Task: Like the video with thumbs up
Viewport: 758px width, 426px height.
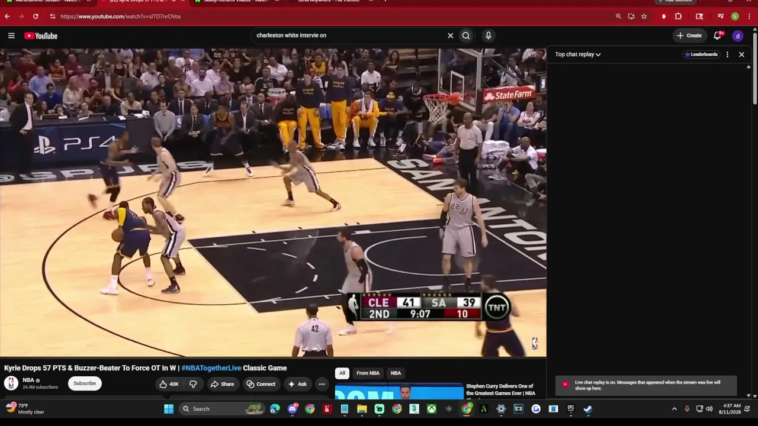Action: (x=169, y=384)
